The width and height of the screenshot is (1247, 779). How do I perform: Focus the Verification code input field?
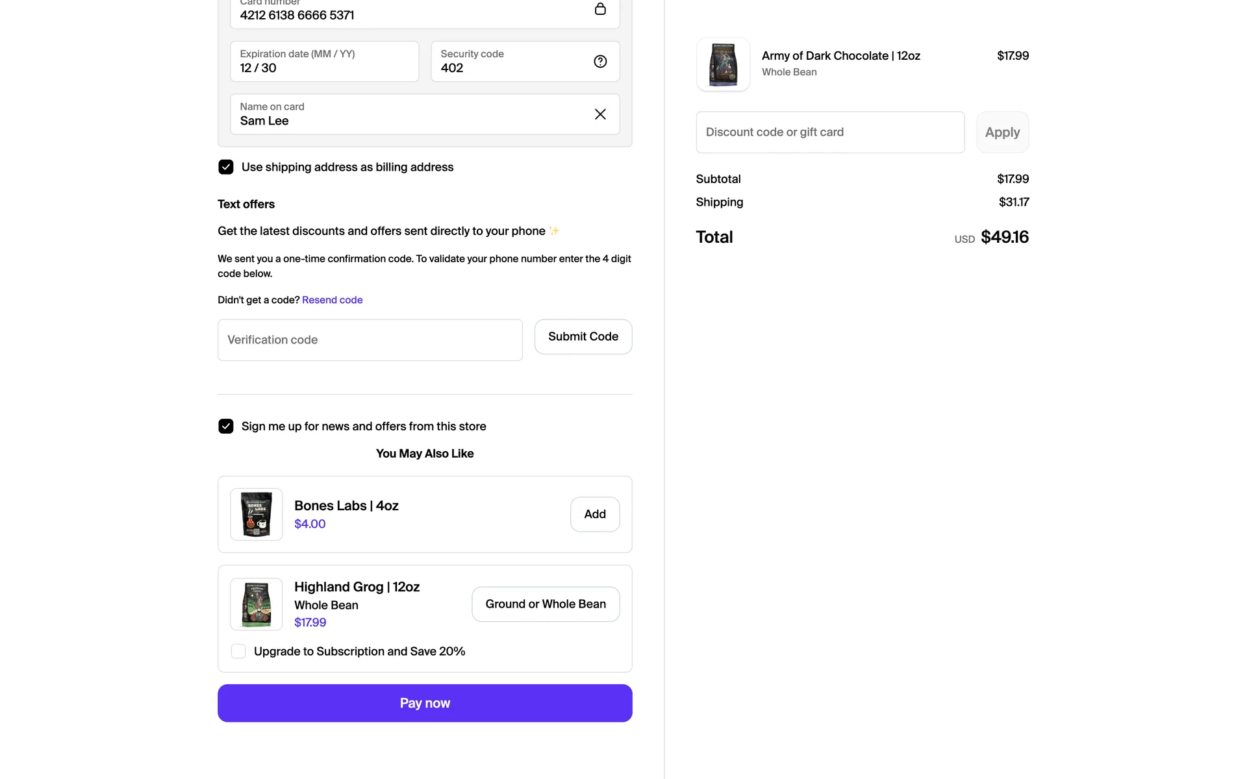(370, 340)
